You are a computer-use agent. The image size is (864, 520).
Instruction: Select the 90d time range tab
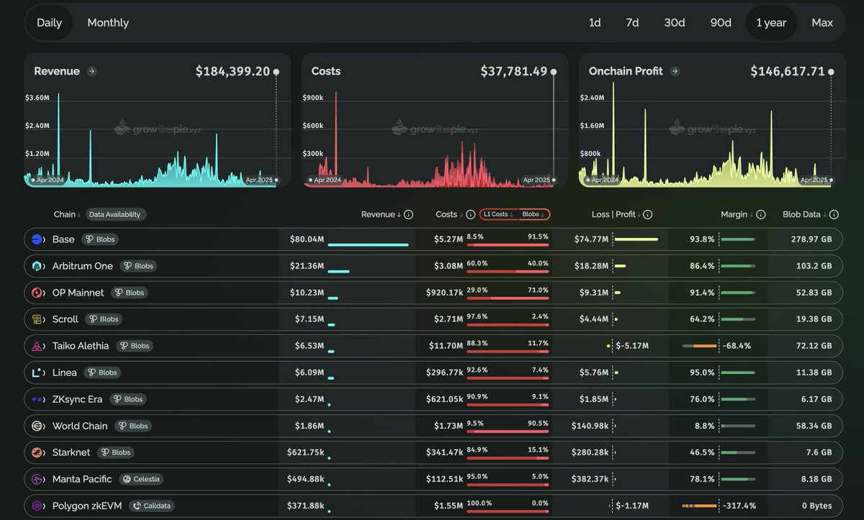point(721,23)
